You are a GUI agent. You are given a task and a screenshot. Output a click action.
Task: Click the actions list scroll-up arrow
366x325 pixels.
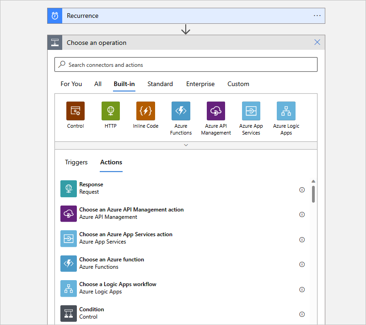(313, 181)
